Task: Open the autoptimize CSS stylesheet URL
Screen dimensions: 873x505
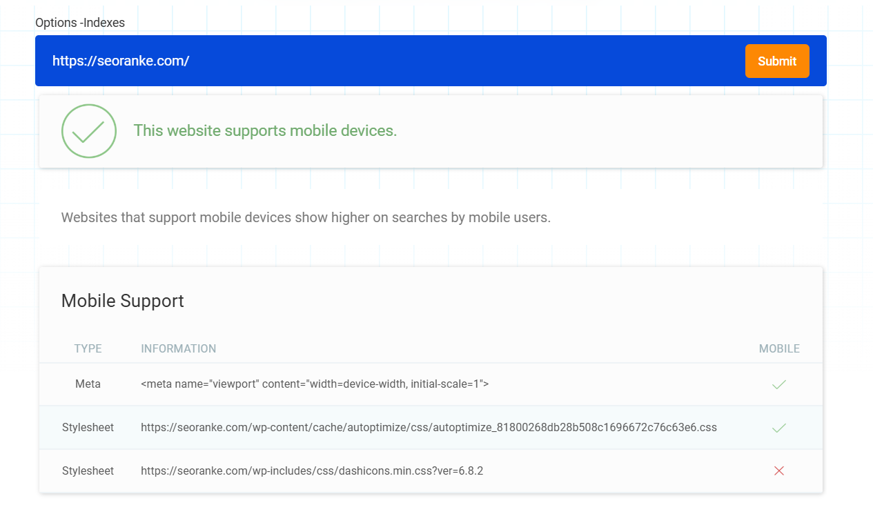Action: 429,428
